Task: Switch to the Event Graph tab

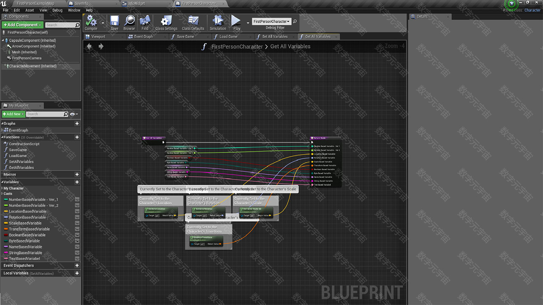Action: 147,36
